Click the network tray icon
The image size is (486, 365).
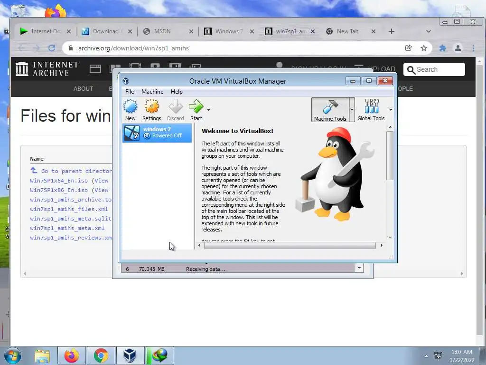[x=438, y=355]
